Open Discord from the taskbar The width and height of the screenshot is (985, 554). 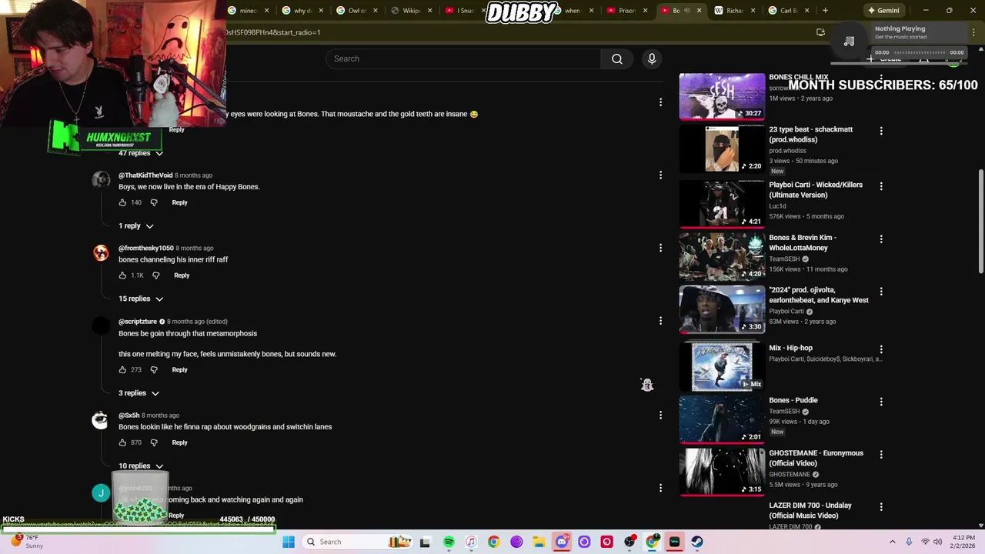coord(562,542)
